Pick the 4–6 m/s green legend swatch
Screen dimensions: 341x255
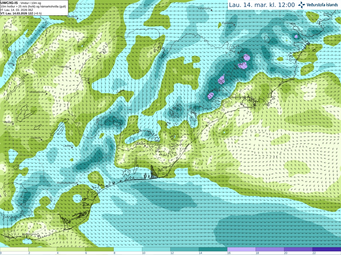[x=71, y=249]
